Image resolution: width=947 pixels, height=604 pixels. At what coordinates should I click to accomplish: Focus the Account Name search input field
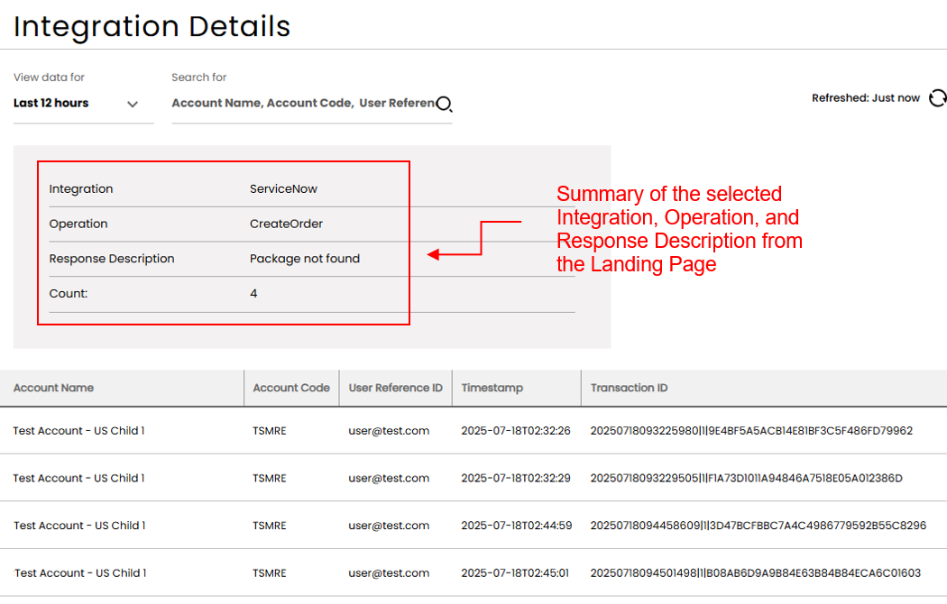click(x=302, y=104)
